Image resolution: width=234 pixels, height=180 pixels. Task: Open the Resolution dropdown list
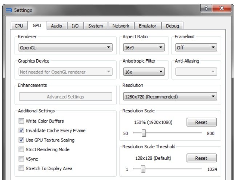coord(170,97)
